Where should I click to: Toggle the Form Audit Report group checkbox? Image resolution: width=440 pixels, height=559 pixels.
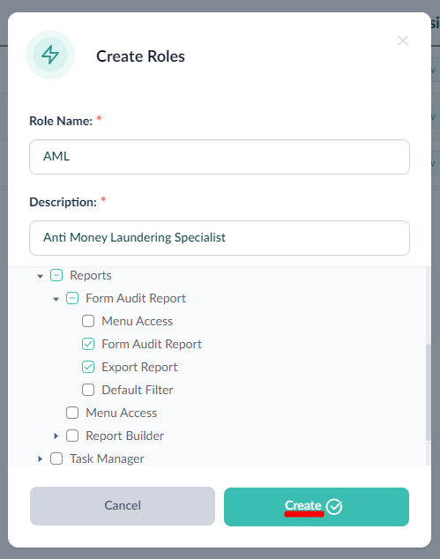(72, 298)
